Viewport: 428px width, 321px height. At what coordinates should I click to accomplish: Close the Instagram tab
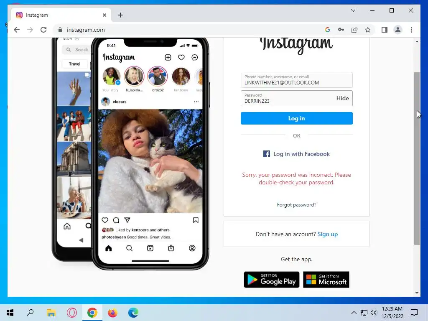point(104,15)
